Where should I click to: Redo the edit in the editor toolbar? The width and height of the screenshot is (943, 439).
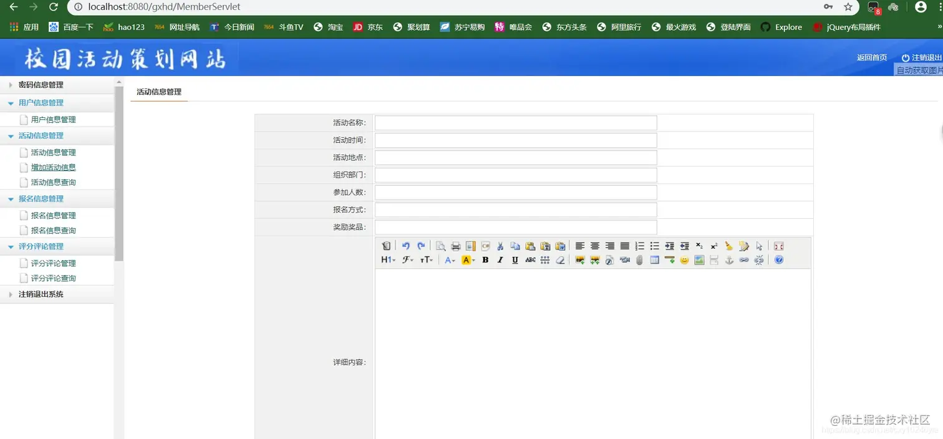(421, 246)
